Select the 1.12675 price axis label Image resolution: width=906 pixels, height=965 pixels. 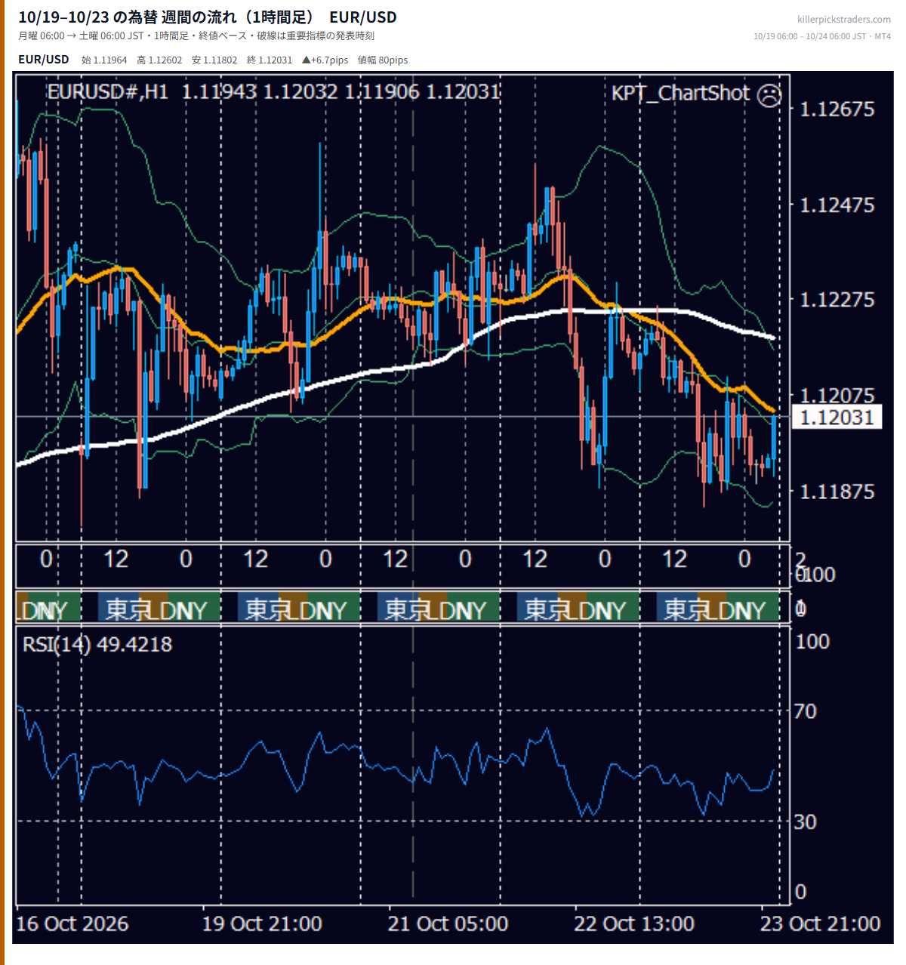pos(837,109)
